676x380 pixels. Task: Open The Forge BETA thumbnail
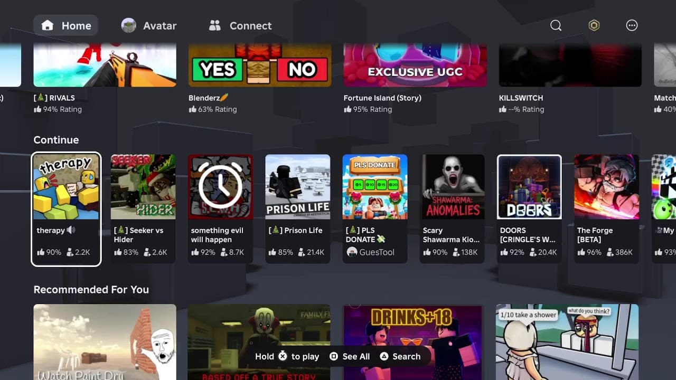(x=606, y=187)
